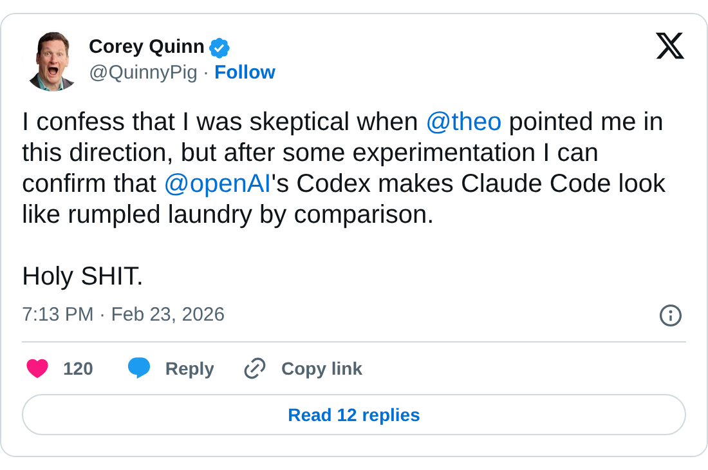Click Corey Quinn's profile avatar photo
Viewport: 708px width, 470px height.
tap(53, 61)
